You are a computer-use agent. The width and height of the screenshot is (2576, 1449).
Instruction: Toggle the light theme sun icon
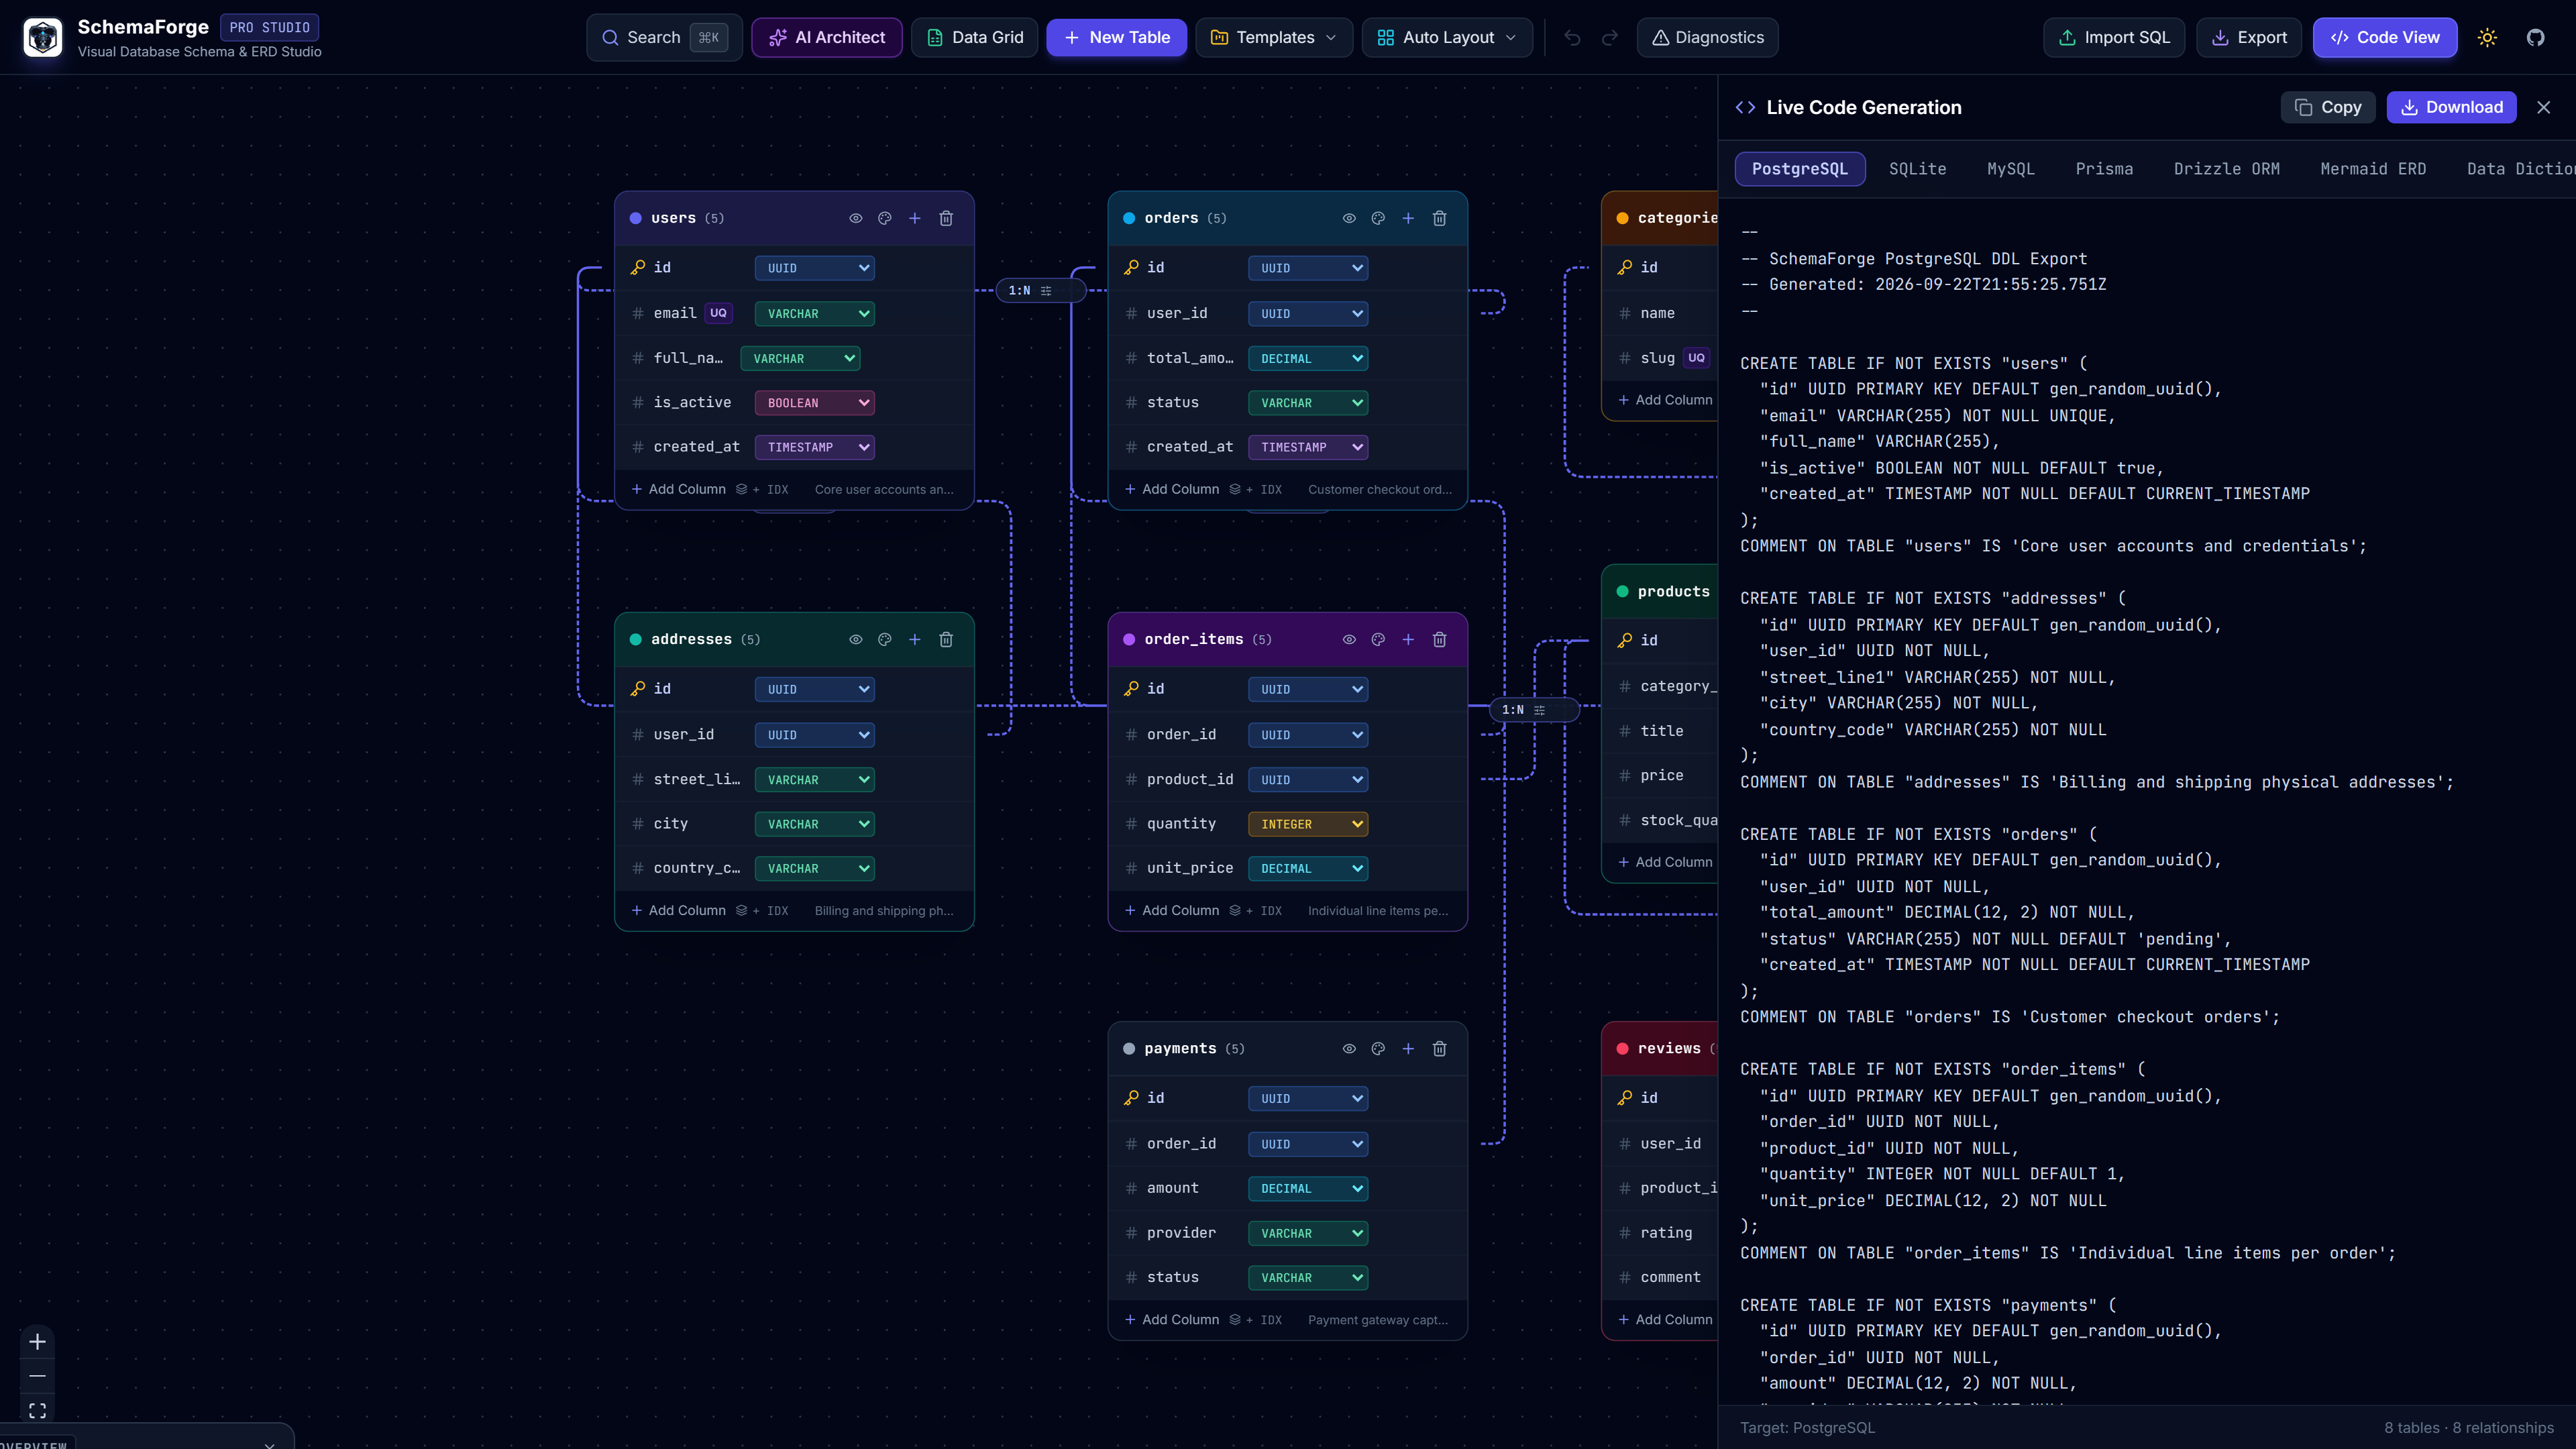2487,37
